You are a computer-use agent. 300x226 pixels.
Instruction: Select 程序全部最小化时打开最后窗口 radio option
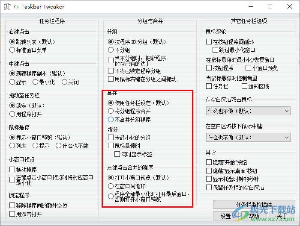(111, 197)
